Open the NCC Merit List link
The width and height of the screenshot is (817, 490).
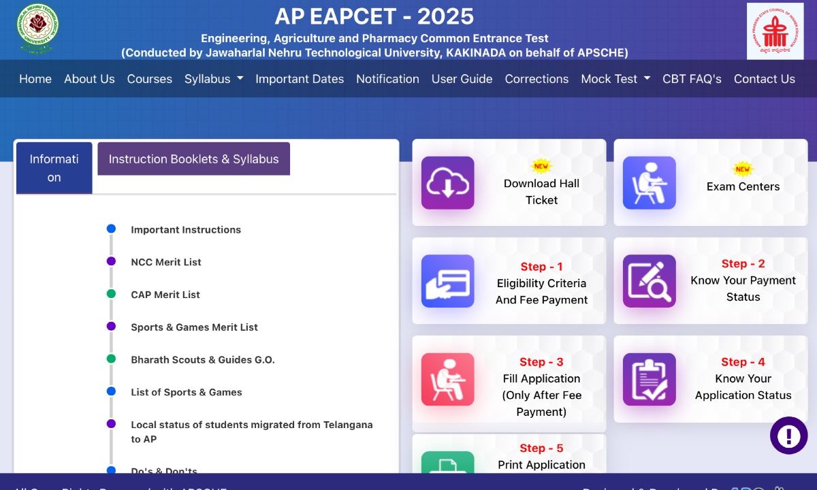[x=166, y=262]
